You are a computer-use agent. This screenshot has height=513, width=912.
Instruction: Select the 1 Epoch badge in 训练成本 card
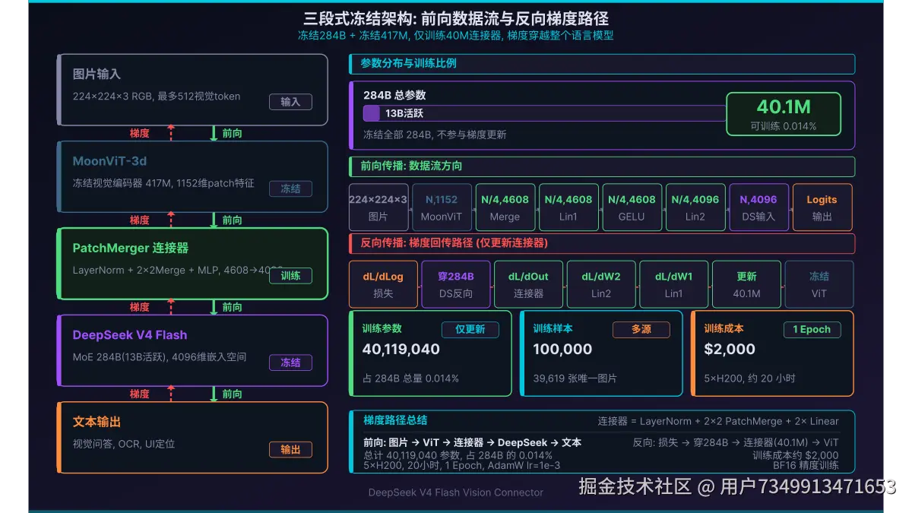coord(812,330)
